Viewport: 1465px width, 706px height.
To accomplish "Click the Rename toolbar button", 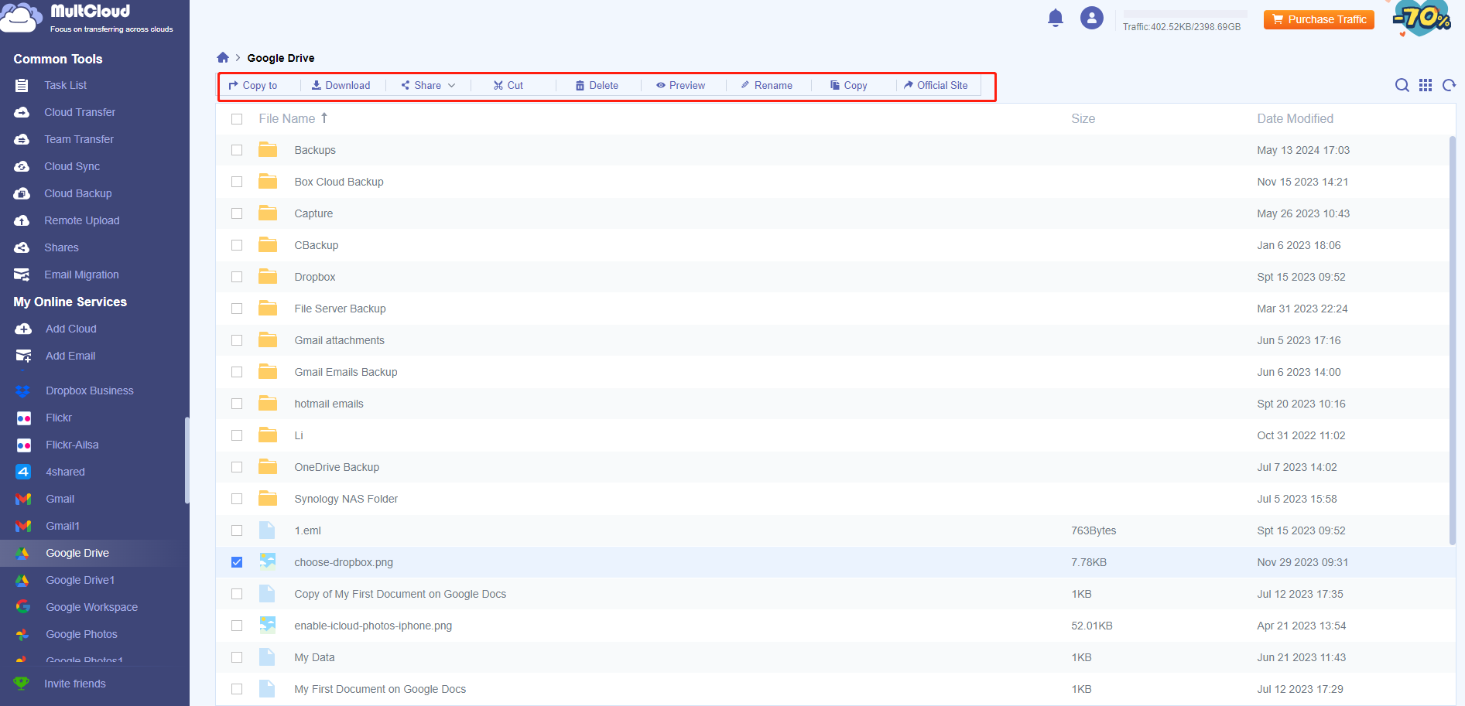I will (x=766, y=85).
